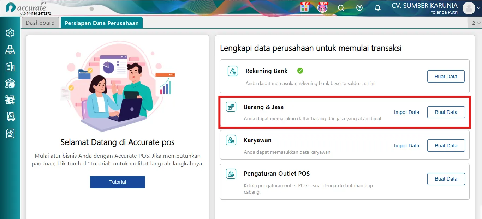Open the settings gear in the sidebar
The height and width of the screenshot is (219, 482).
click(x=10, y=33)
